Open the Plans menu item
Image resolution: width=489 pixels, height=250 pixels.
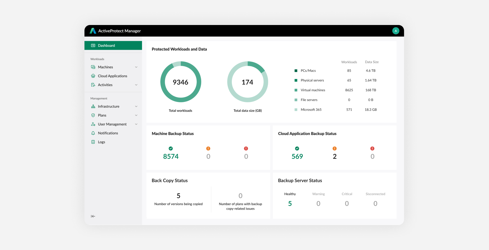(x=102, y=115)
